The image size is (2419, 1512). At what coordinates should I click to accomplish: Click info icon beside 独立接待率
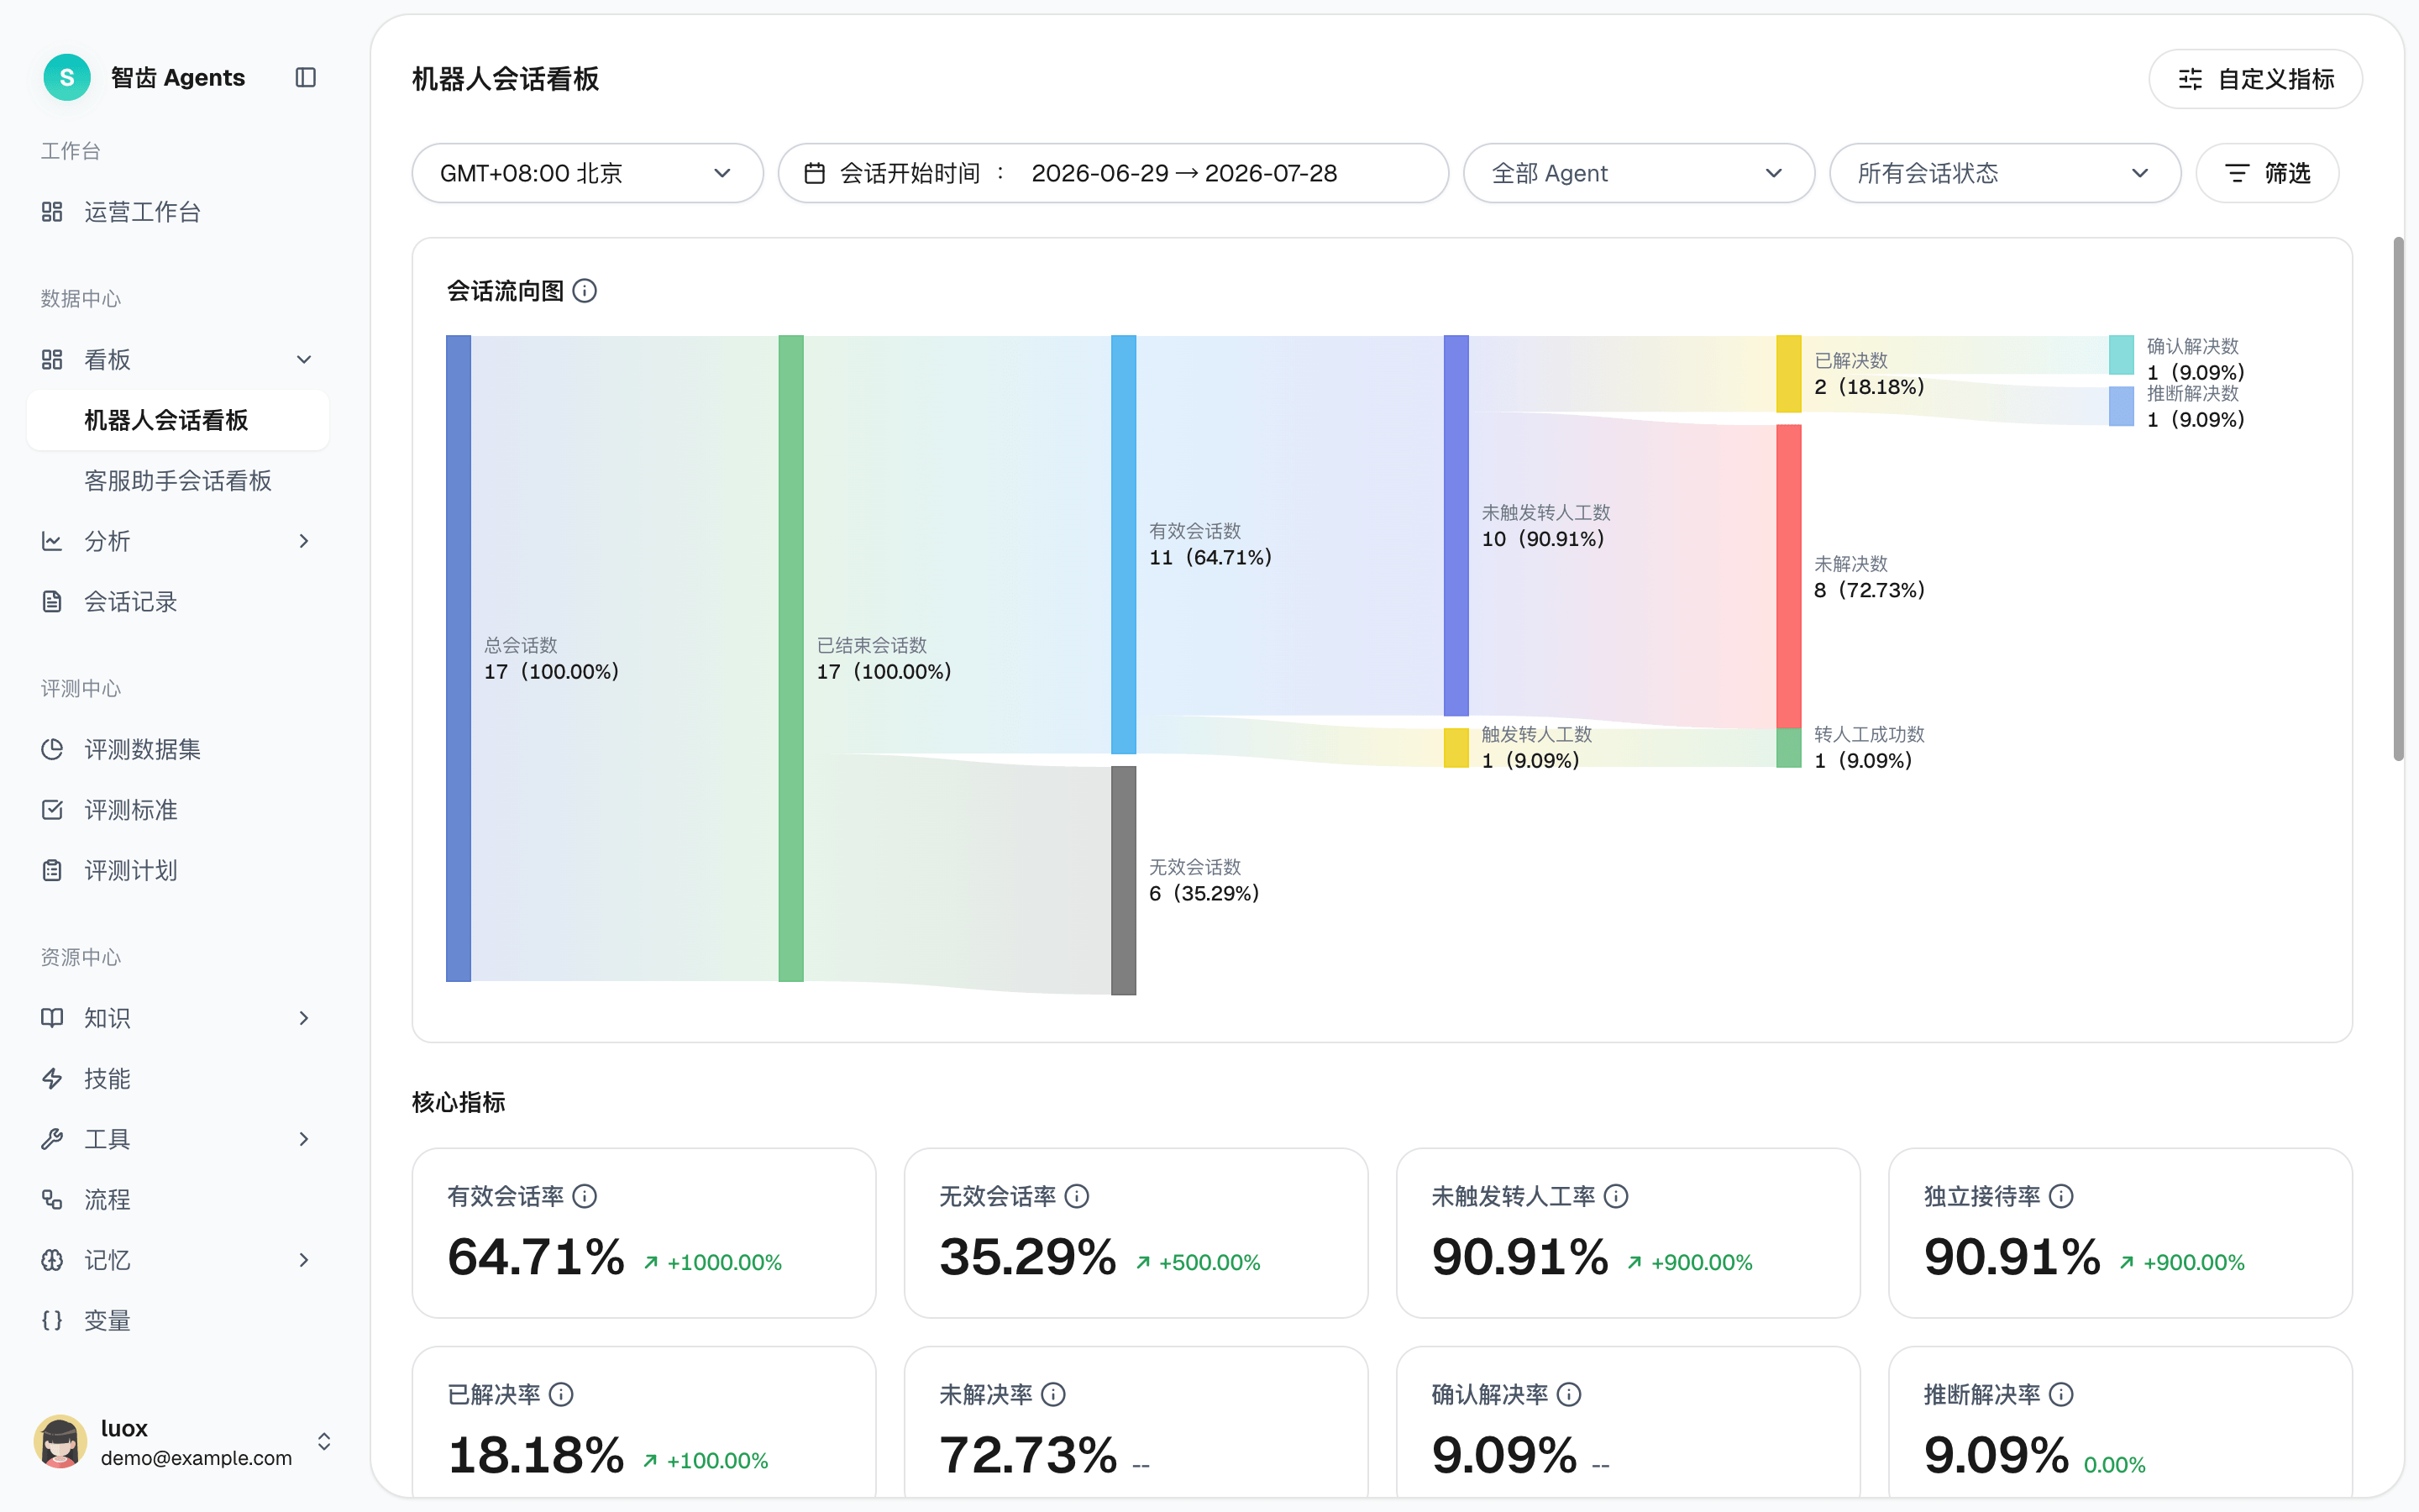[2061, 1196]
